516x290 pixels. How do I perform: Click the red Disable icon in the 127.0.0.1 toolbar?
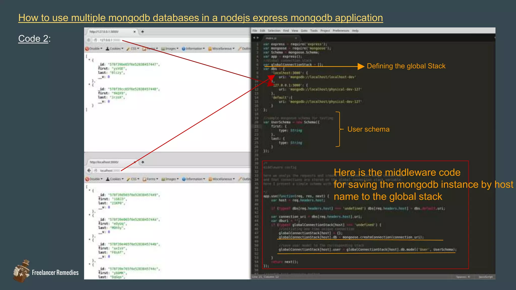point(87,49)
